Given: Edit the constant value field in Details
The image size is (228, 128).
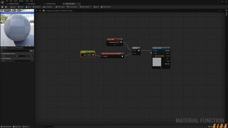Looking at the screenshot, I should pyautogui.click(x=20, y=56).
